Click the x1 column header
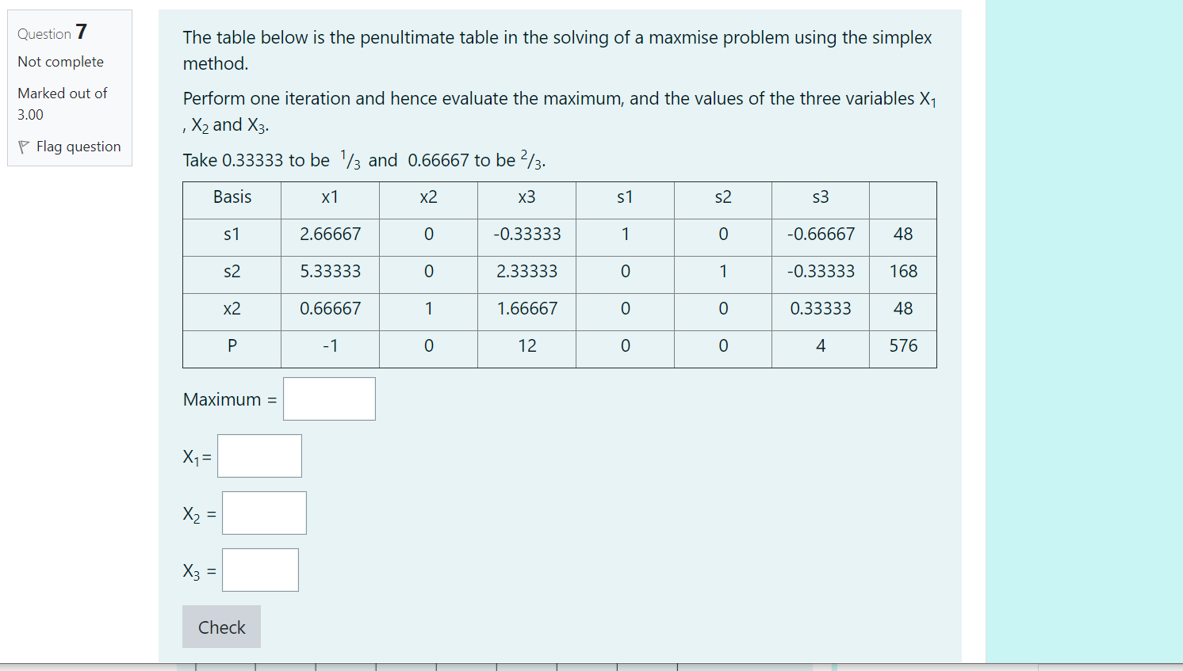Viewport: 1183px width, 671px height. 330,200
